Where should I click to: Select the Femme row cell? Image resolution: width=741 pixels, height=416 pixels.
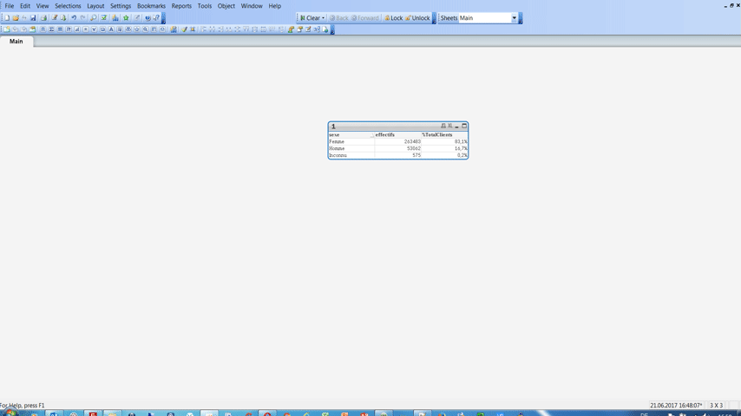click(x=351, y=141)
